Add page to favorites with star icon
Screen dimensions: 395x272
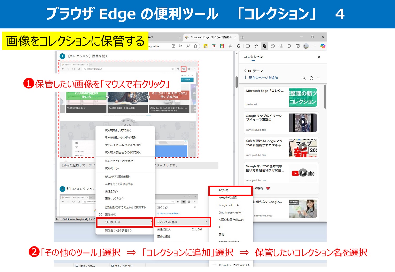coord(195,46)
